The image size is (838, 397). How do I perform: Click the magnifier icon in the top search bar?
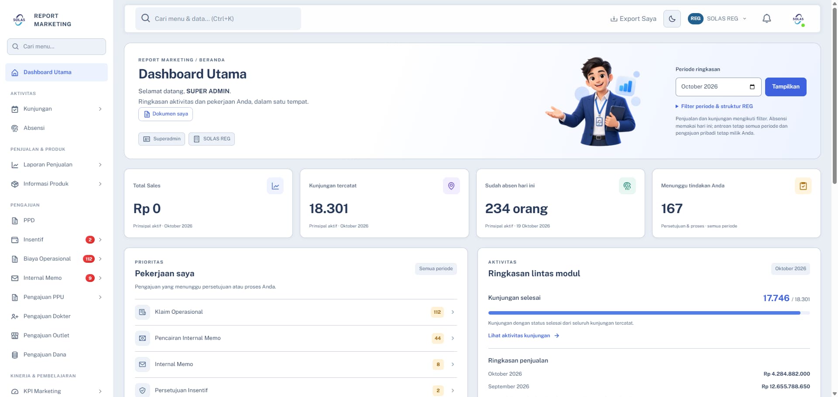click(x=146, y=18)
